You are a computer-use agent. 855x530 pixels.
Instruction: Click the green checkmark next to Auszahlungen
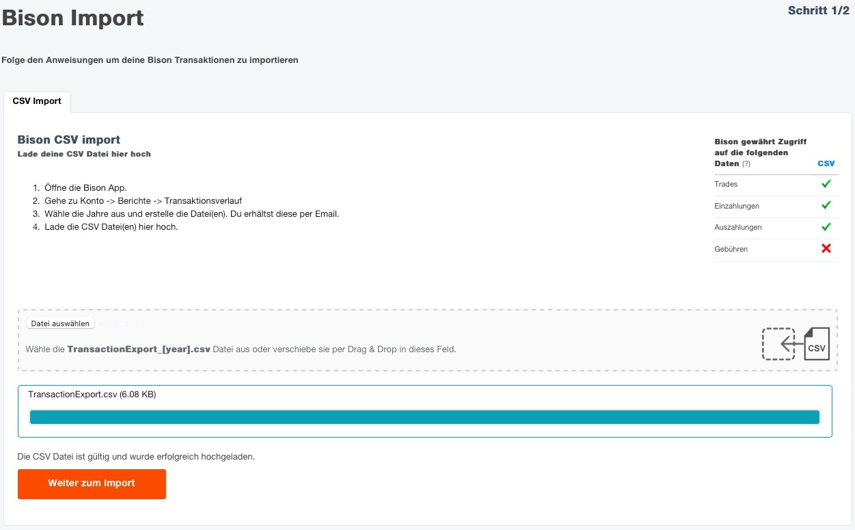[826, 227]
